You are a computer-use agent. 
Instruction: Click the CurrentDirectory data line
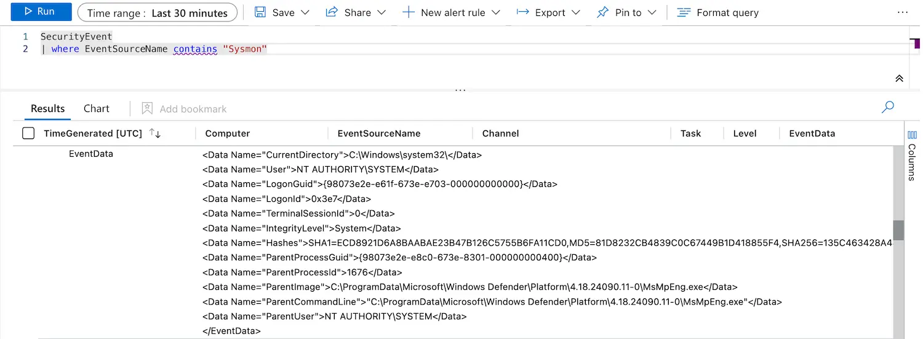(x=342, y=154)
